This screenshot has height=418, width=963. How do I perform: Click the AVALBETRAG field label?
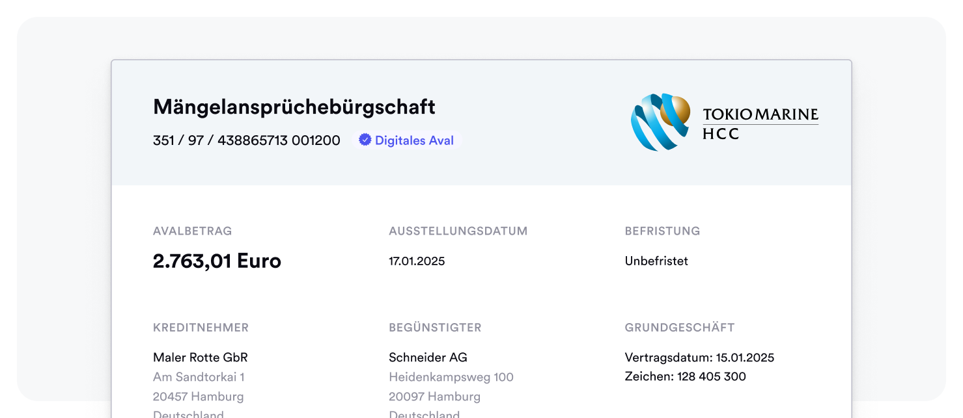[192, 231]
